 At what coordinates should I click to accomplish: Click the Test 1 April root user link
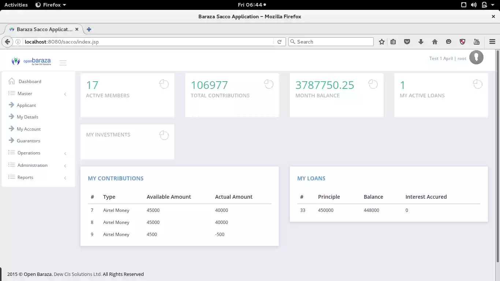(448, 59)
